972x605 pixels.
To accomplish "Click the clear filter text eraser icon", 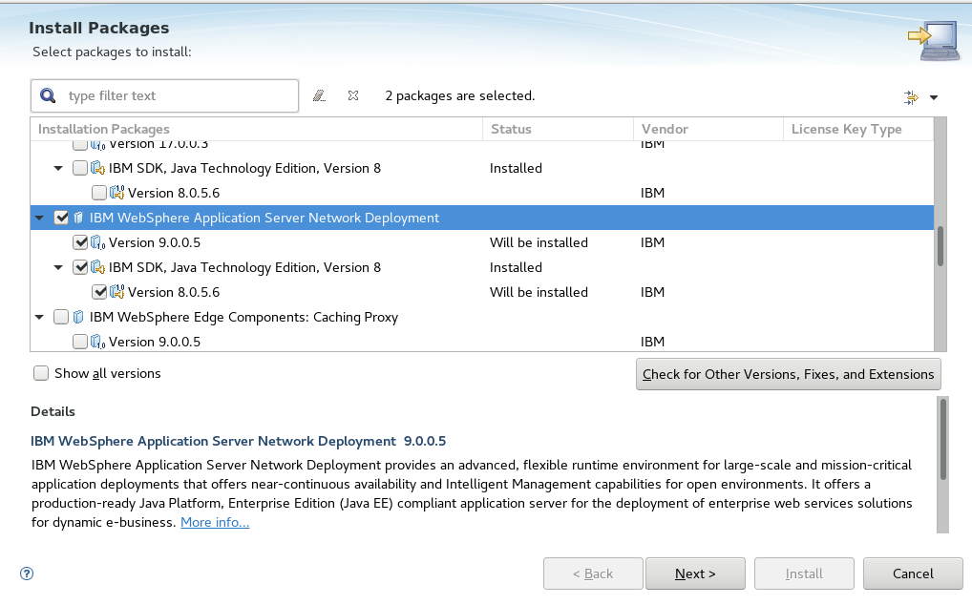I will tap(319, 95).
